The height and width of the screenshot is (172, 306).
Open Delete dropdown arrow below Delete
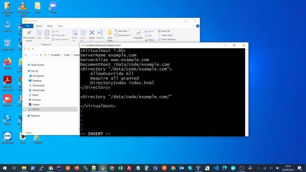92,40
